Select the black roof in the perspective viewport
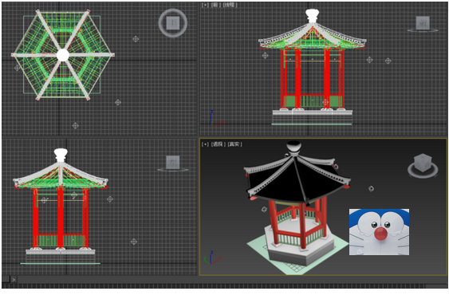 (x=286, y=183)
